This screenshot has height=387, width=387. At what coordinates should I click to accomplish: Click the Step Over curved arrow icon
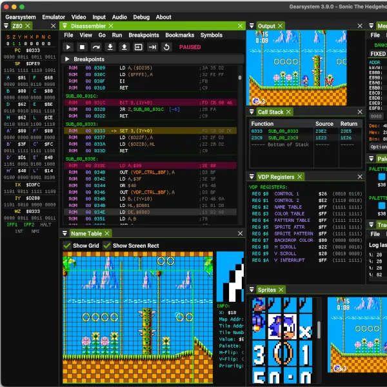tap(96, 47)
